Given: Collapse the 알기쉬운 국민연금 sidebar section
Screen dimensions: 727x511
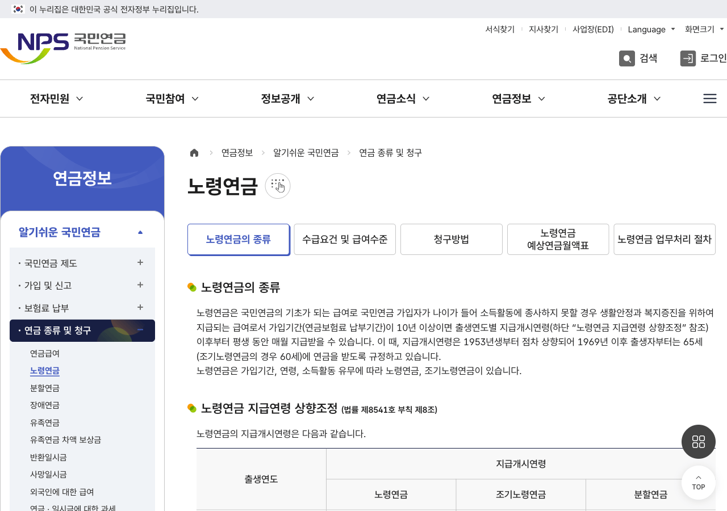Looking at the screenshot, I should 140,232.
